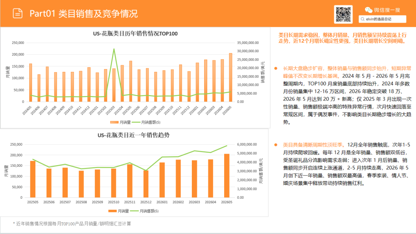Click the green 月销售额($) legend entry in bottom chart
The image size is (416, 234).
pos(144,211)
